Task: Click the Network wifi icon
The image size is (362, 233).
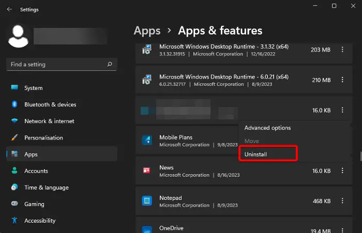Action: pos(14,121)
